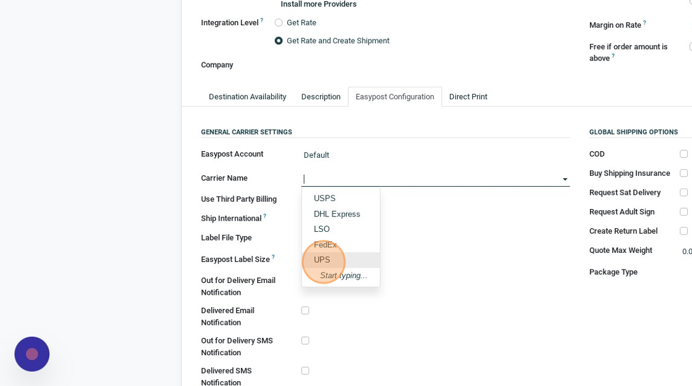Click the Integration Level help tooltip icon
This screenshot has height=386, width=692.
(261, 20)
